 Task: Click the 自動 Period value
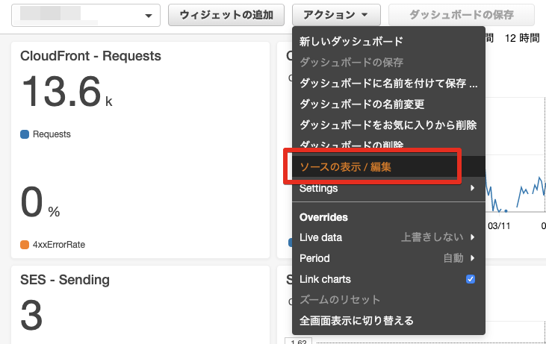click(453, 258)
